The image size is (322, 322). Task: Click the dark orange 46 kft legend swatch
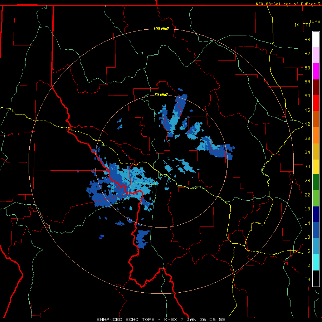point(316,119)
